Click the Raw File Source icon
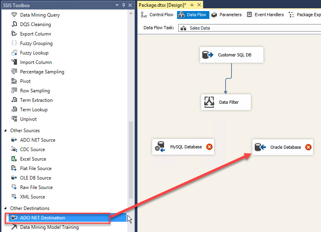 [x=14, y=187]
